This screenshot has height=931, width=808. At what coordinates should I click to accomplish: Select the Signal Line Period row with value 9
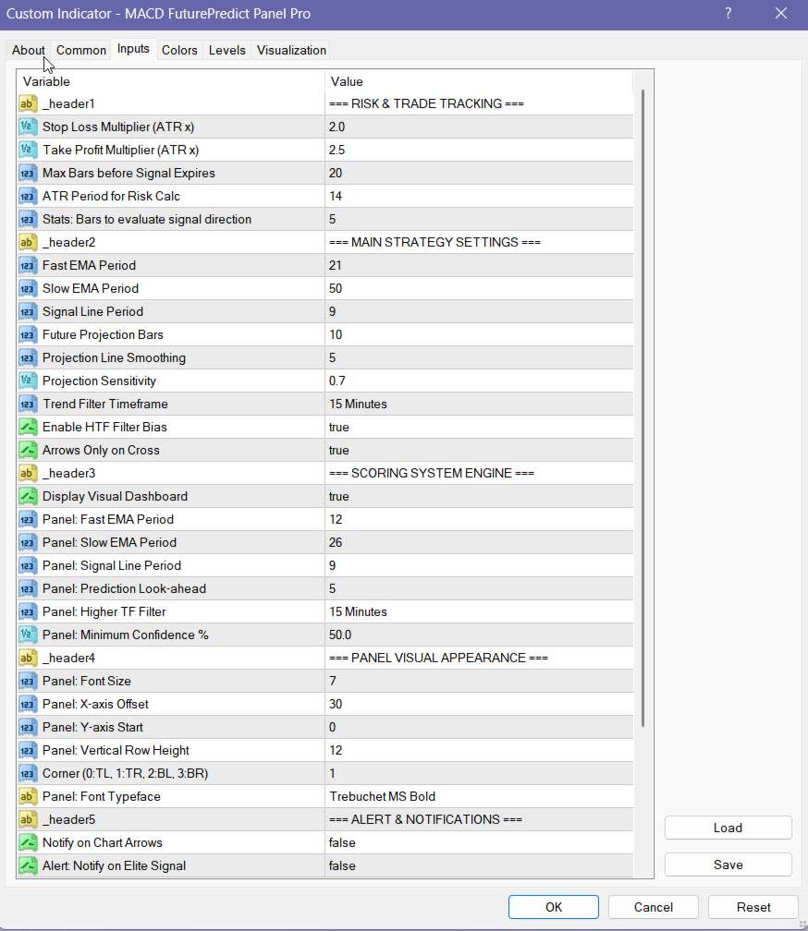click(325, 312)
